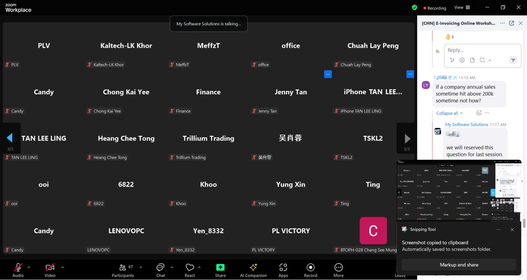The width and height of the screenshot is (527, 280).
Task: Attach a file in the reply box
Action: pyautogui.click(x=472, y=60)
